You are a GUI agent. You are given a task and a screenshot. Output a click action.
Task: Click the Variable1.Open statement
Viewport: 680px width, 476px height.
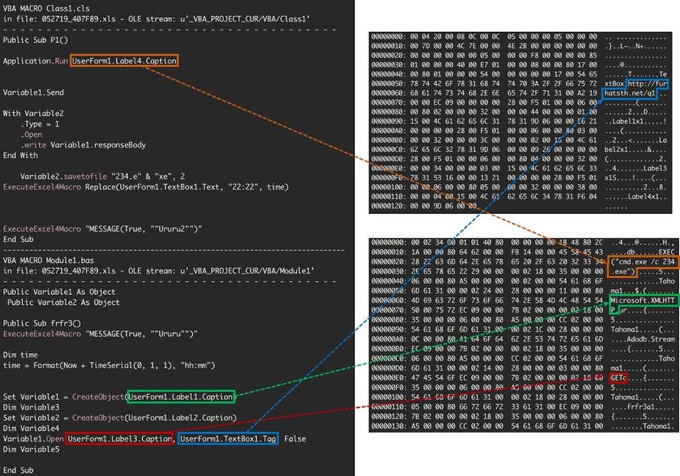(32, 439)
